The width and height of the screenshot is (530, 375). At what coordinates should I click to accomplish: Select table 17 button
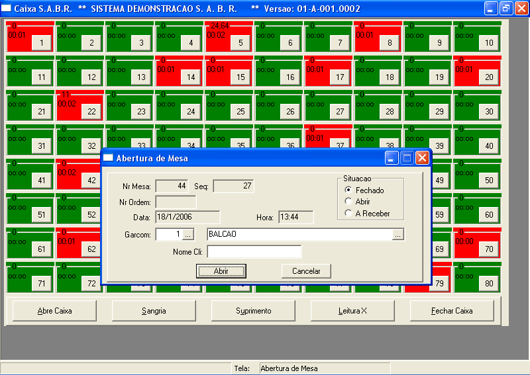coord(340,77)
